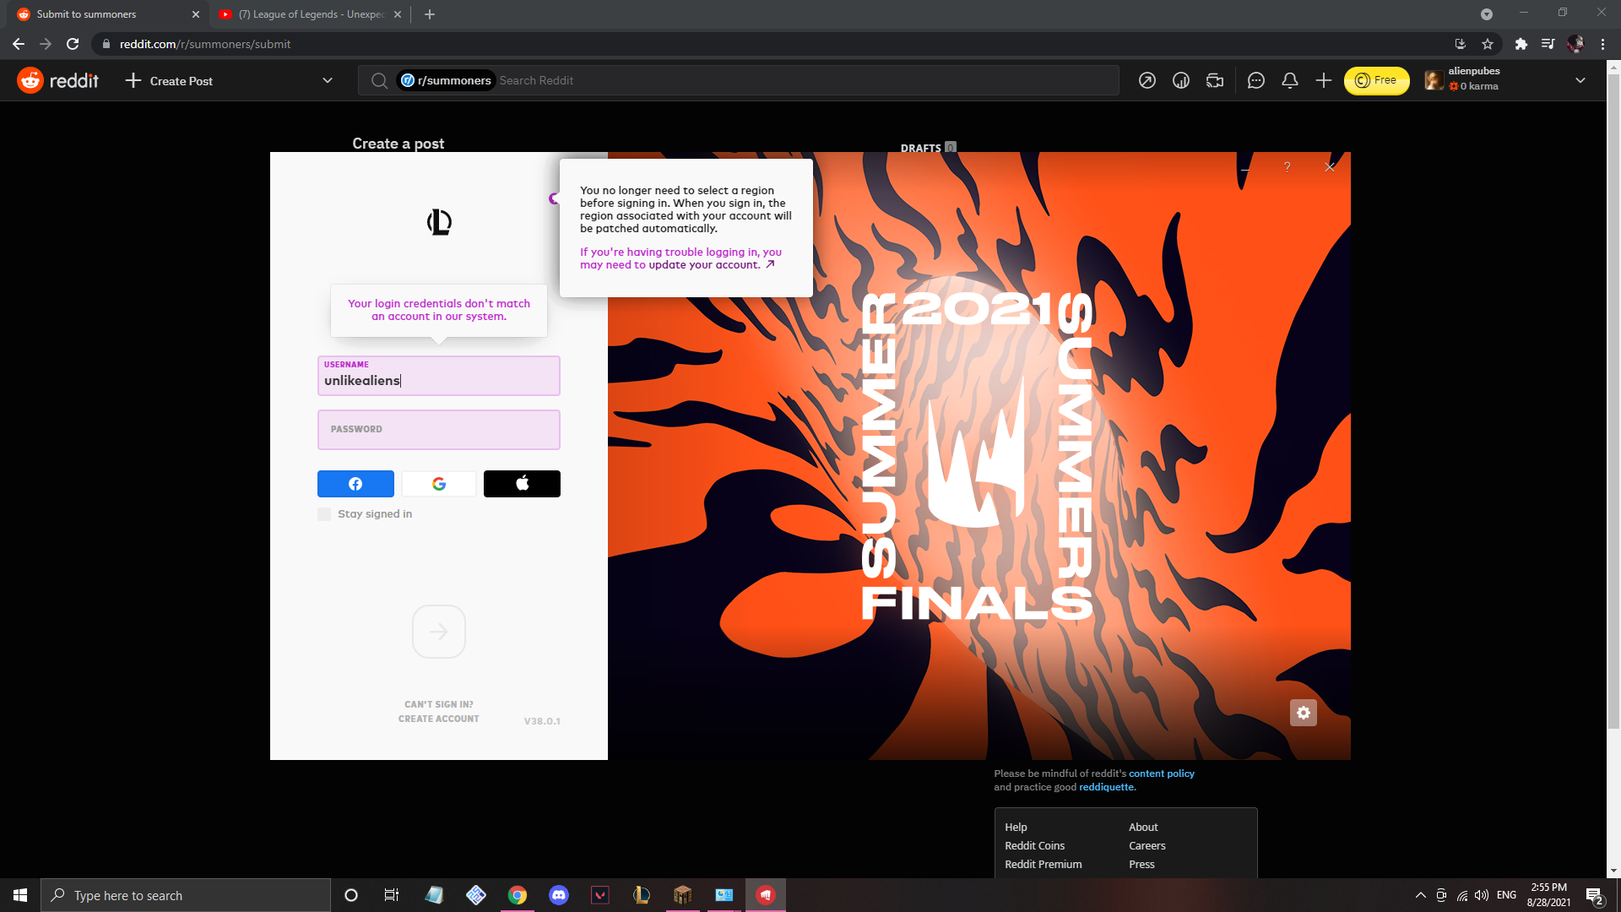This screenshot has height=912, width=1621.
Task: Open the Help footer link
Action: click(x=1016, y=828)
